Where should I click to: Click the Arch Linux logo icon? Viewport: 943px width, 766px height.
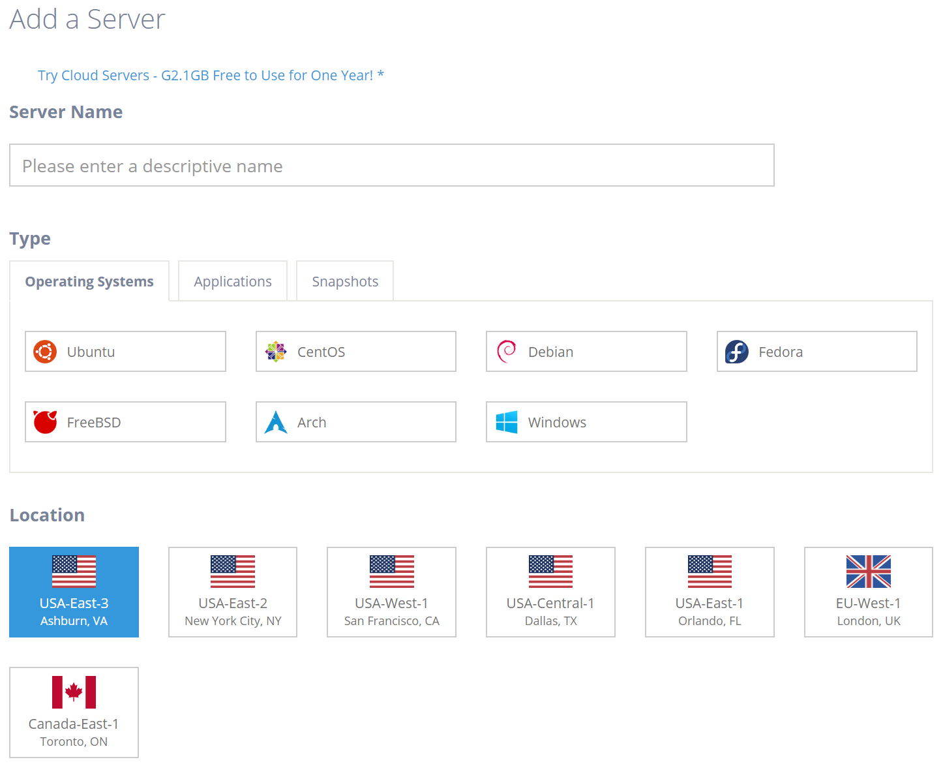click(276, 422)
